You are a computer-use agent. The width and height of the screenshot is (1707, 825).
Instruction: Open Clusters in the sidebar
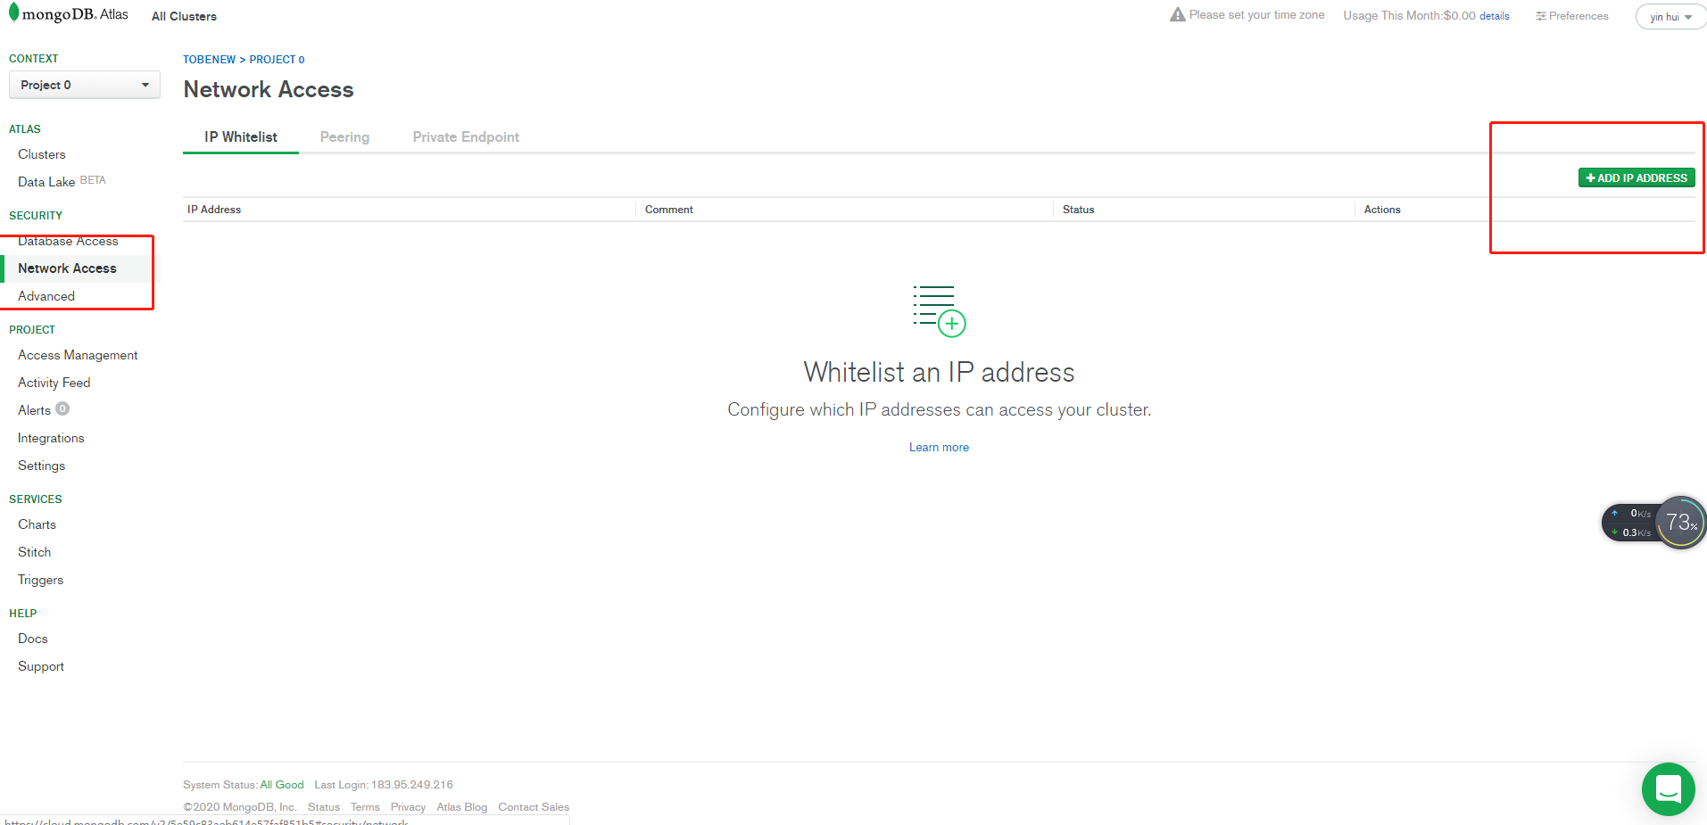[42, 154]
